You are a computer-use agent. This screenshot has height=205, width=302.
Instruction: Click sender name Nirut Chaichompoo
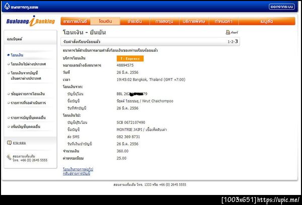pos(158,101)
